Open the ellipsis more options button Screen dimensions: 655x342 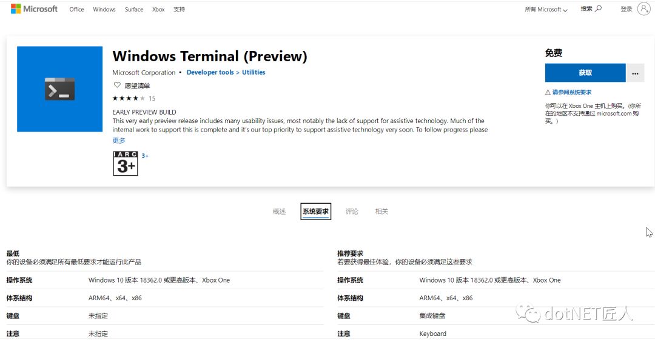coord(635,73)
